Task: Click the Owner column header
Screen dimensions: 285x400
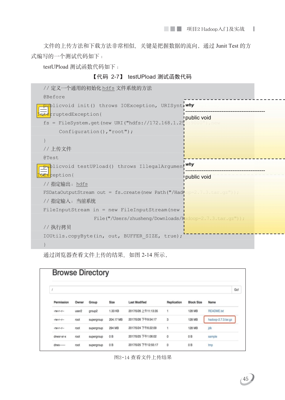Action: point(79,302)
